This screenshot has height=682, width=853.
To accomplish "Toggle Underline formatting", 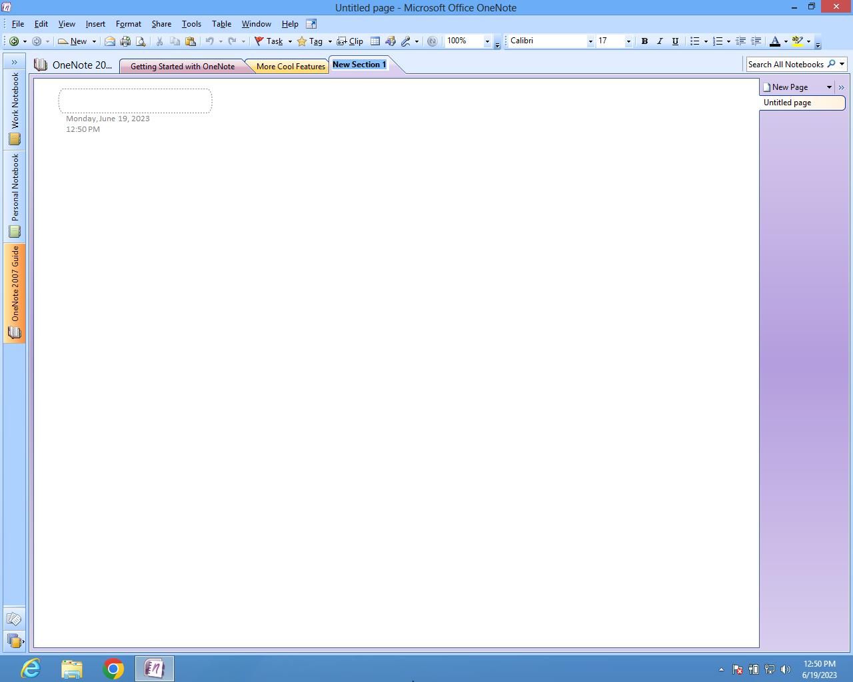I will pyautogui.click(x=675, y=41).
